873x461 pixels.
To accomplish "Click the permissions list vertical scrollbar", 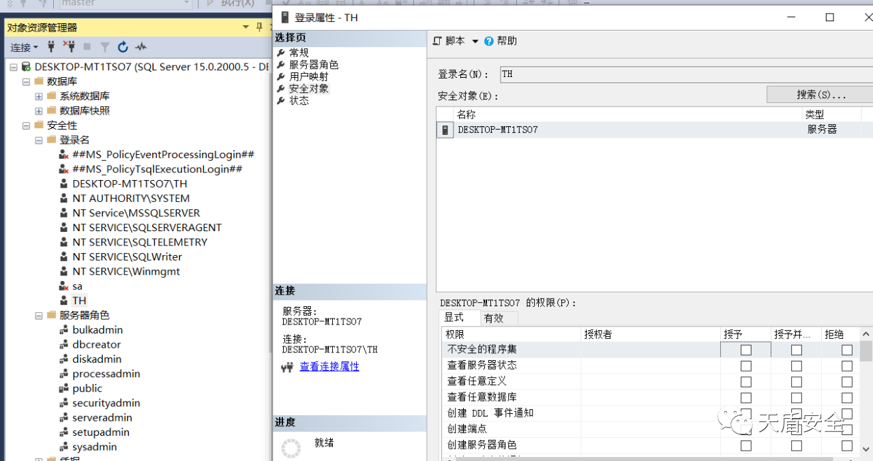I will pyautogui.click(x=865, y=396).
